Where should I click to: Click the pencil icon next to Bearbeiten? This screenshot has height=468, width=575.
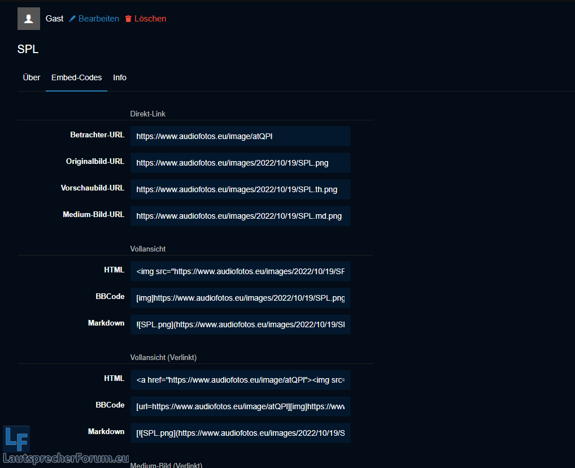tap(72, 19)
